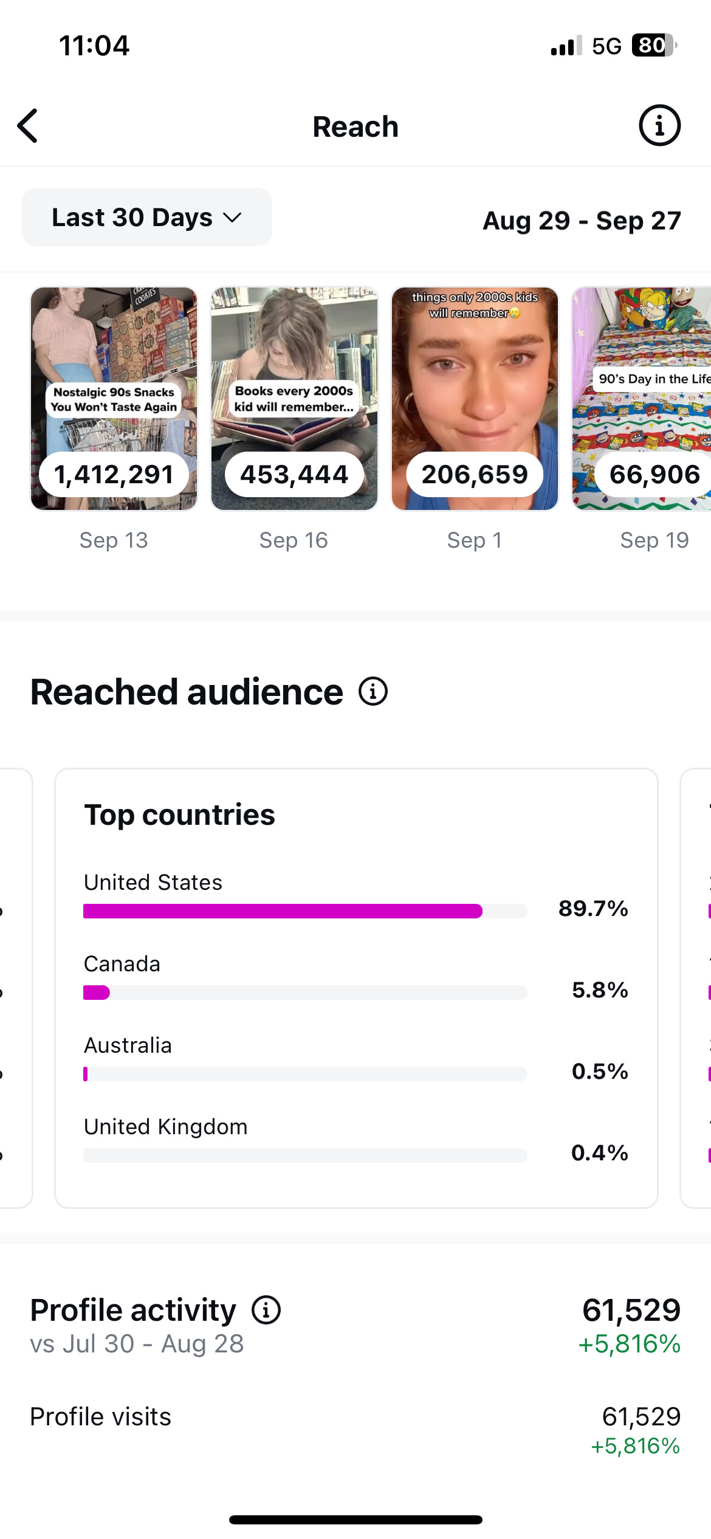This screenshot has height=1539, width=711.
Task: Open things only 2000s kids will remember post
Action: click(x=475, y=399)
